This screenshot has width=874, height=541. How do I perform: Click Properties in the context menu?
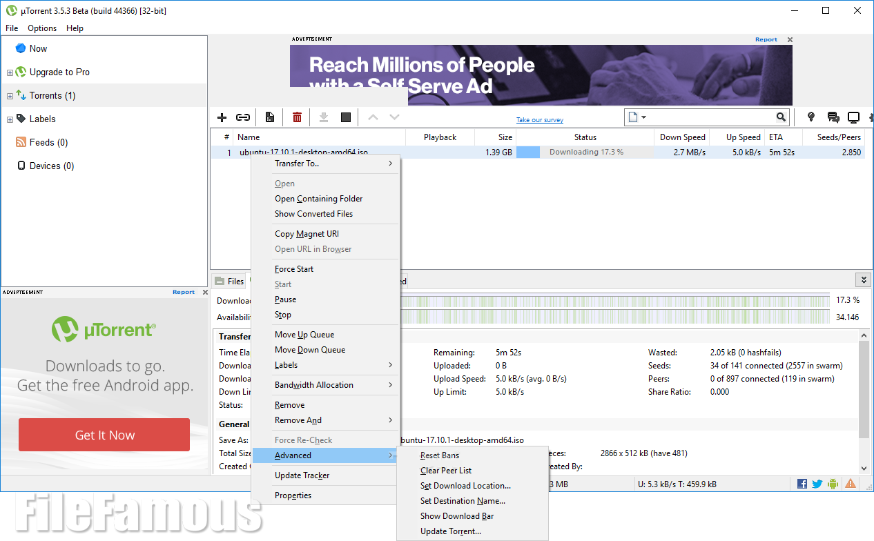coord(326,495)
